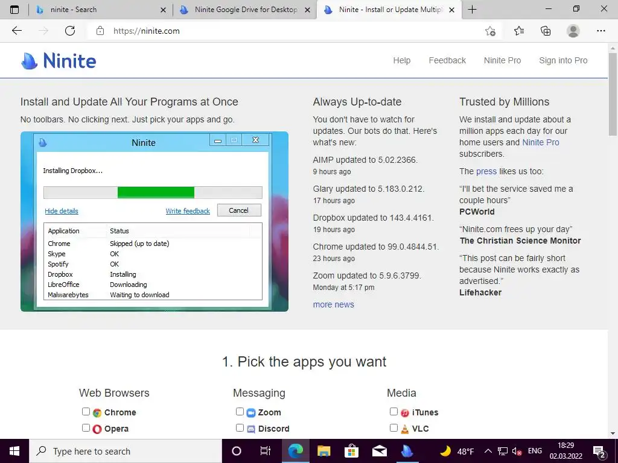Click the scrollbar down arrow

point(613,433)
